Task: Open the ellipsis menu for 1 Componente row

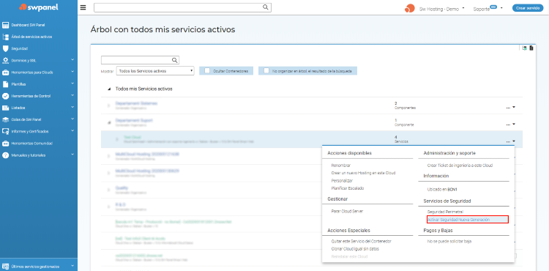Action: [x=510, y=125]
